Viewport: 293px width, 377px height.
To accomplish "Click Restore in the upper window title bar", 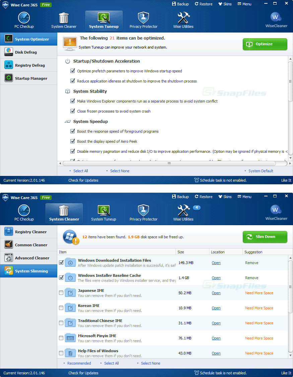I will [x=203, y=4].
